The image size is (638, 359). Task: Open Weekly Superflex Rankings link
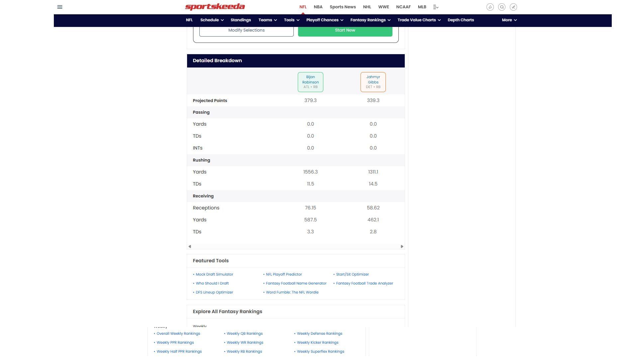click(x=320, y=352)
